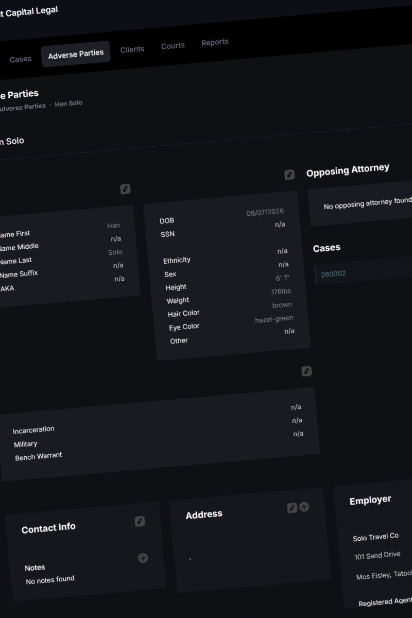Click the Eye Color value hazel-green
The height and width of the screenshot is (618, 412).
point(274,319)
